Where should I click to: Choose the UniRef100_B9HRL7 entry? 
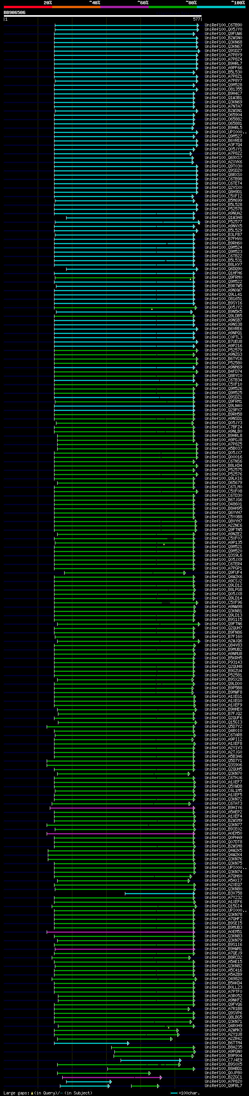223,63
